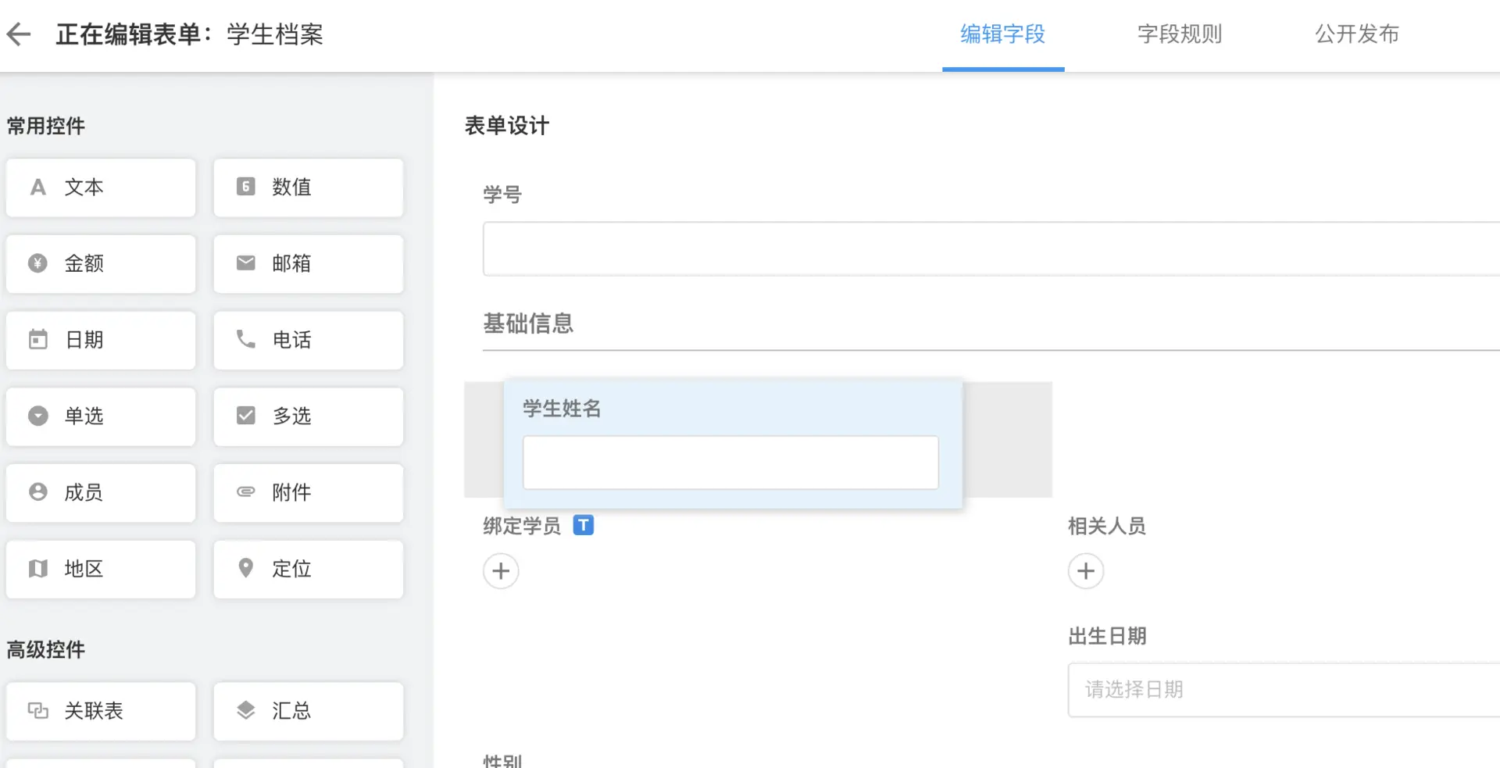Open the 公开发布 tab
Viewport: 1500px width, 768px height.
[x=1357, y=34]
